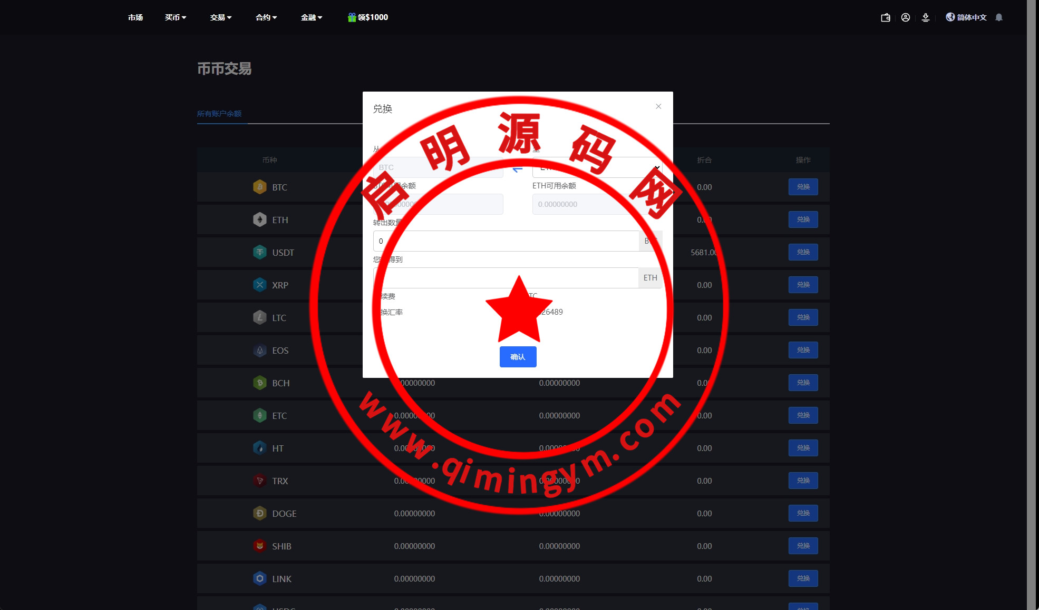
Task: Go to the 市场 menu item
Action: (135, 17)
